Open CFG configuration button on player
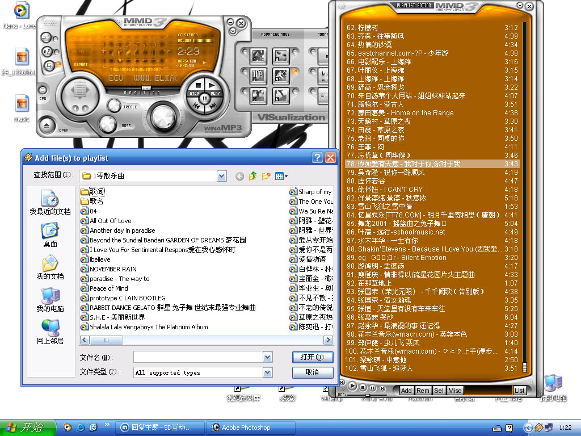The width and height of the screenshot is (581, 436). (43, 90)
